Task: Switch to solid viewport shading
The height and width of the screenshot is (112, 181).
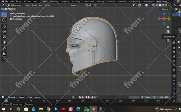Action: pos(160,5)
